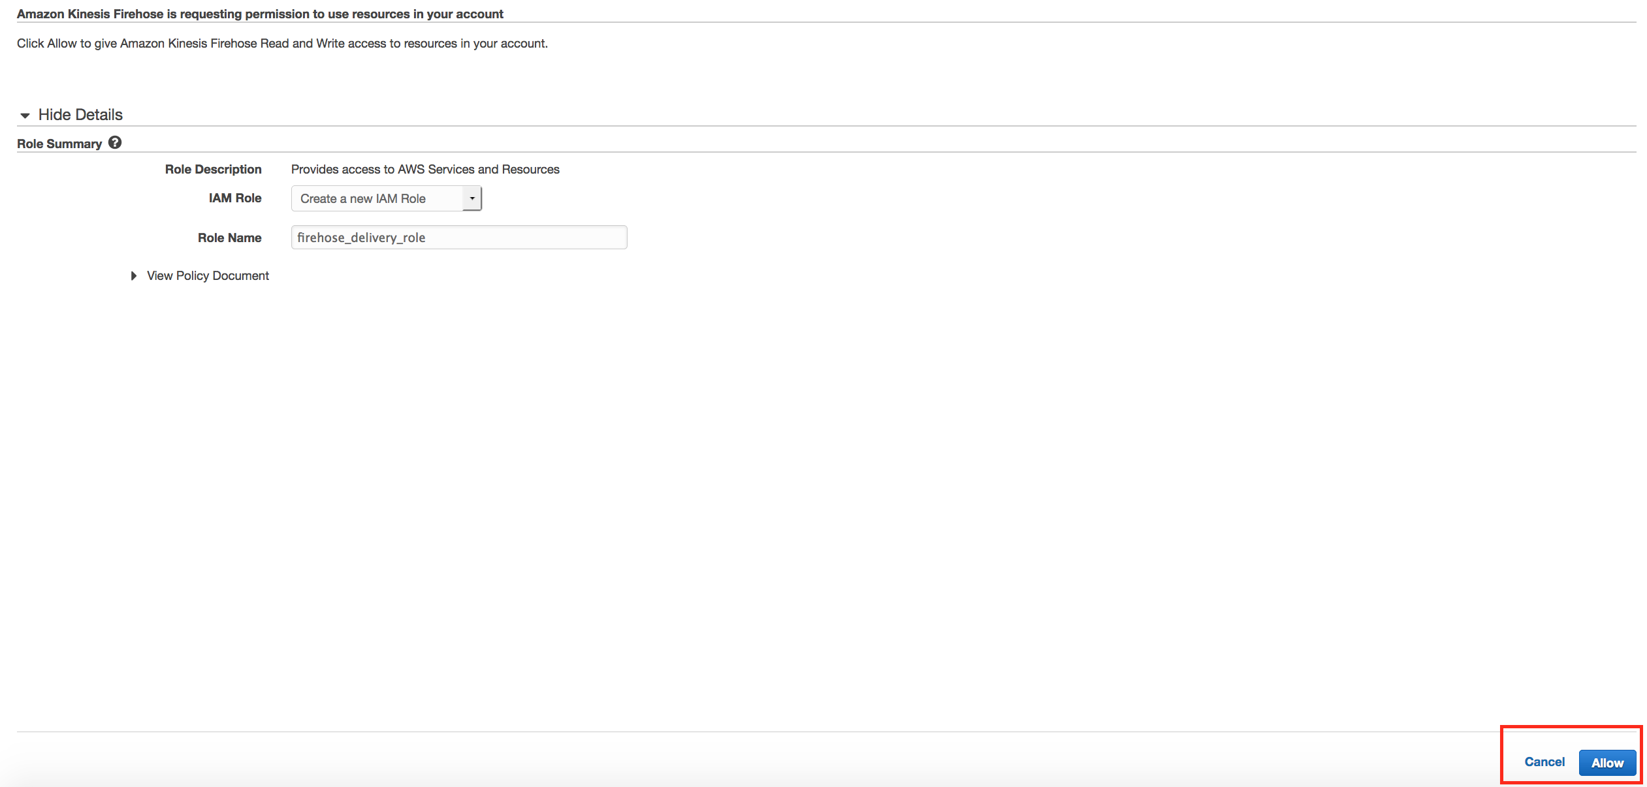This screenshot has height=787, width=1647.
Task: Expand View Policy Document disclosure triangle
Action: 133,276
